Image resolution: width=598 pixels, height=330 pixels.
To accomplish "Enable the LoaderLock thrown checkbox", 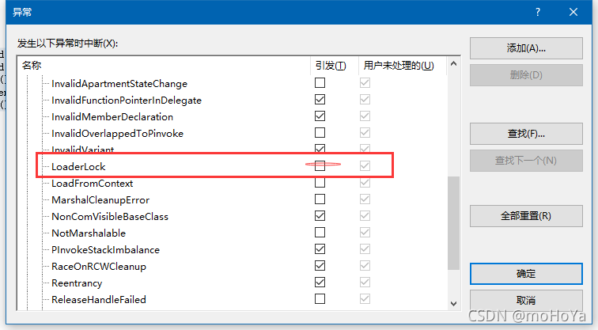I will 320,166.
